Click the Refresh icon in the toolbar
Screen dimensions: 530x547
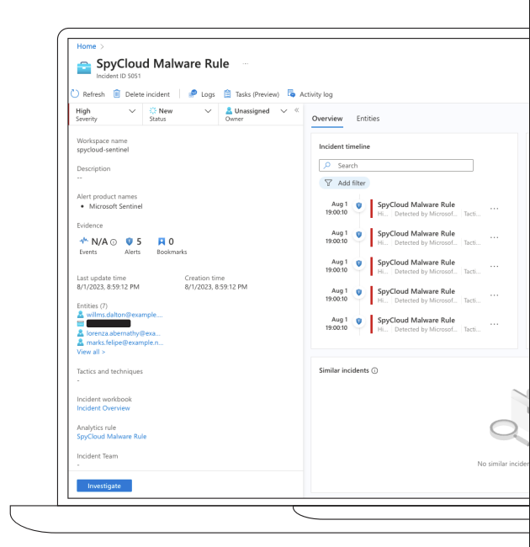click(x=75, y=94)
